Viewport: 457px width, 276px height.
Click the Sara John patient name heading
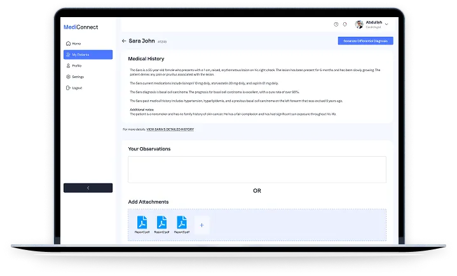[x=142, y=41]
